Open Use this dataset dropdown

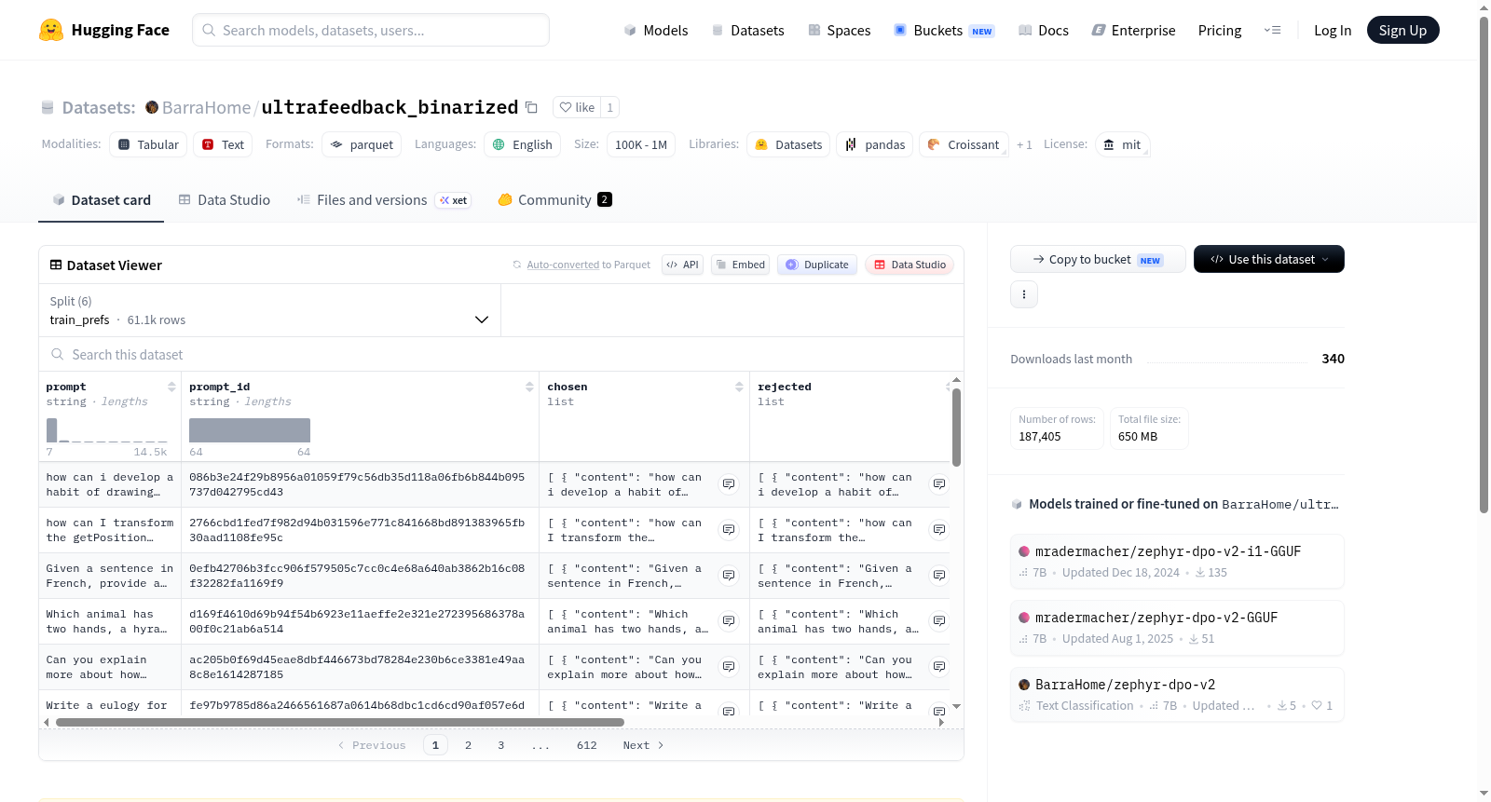tap(1268, 259)
